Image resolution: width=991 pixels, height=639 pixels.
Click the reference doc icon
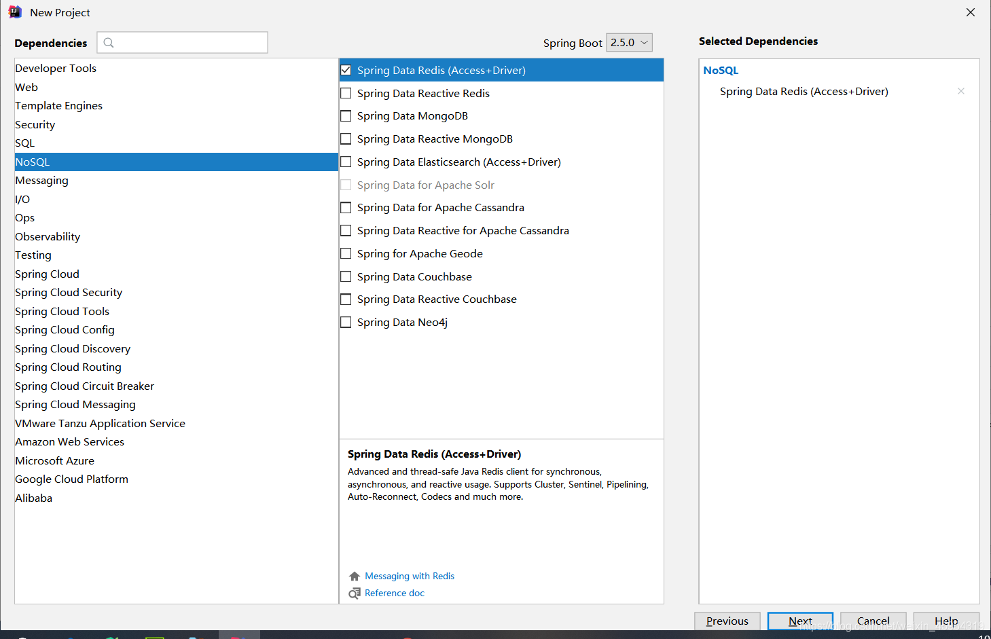point(355,593)
